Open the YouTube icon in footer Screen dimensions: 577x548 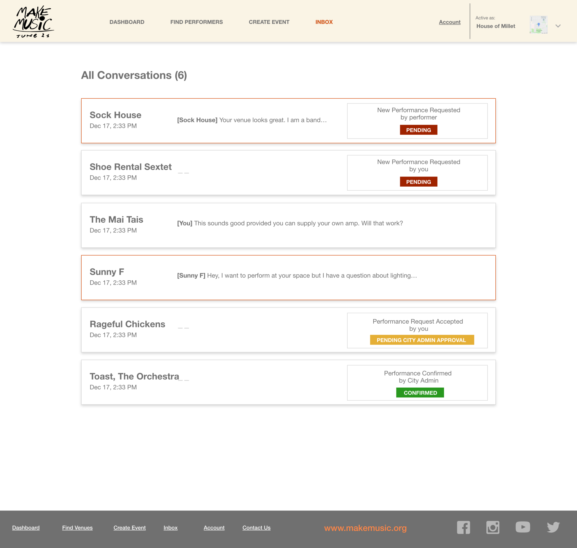pyautogui.click(x=523, y=527)
